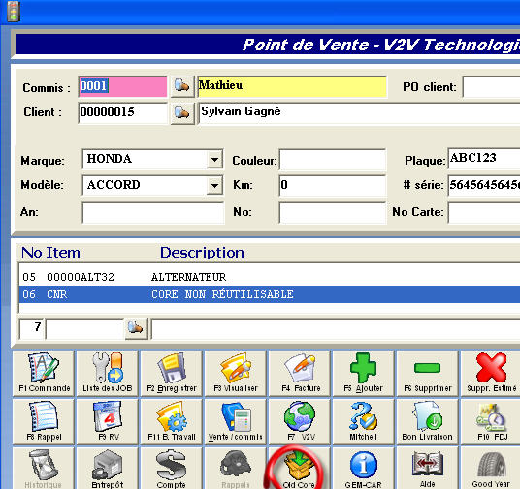Expand the Modèle dropdown arrow
The height and width of the screenshot is (489, 520).
click(x=214, y=185)
